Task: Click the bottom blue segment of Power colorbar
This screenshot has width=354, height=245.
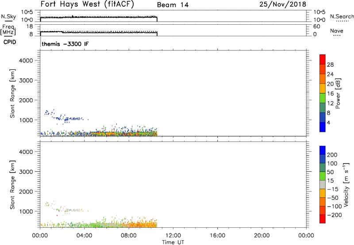Action: 323,127
